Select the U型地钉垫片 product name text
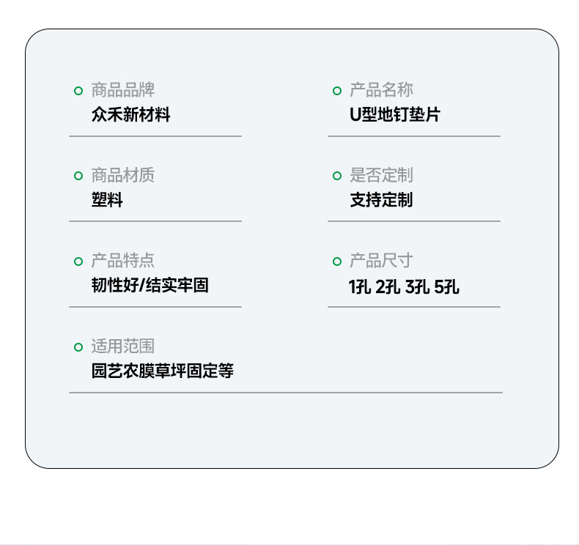Viewport: 579px width, 545px height. (x=394, y=115)
